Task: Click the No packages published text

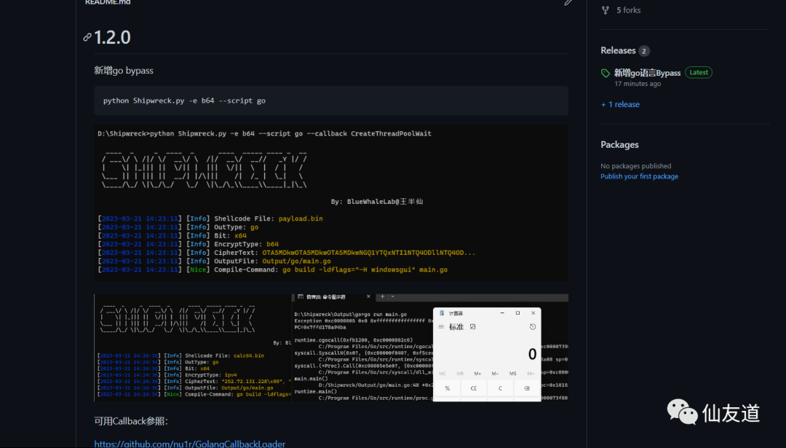Action: tap(635, 166)
